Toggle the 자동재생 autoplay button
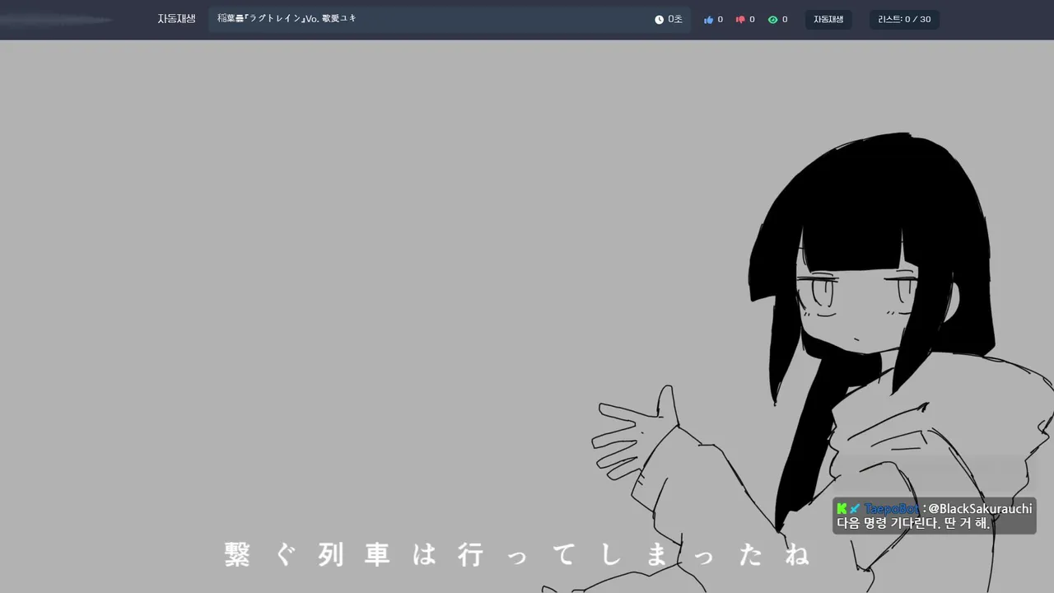 tap(828, 20)
